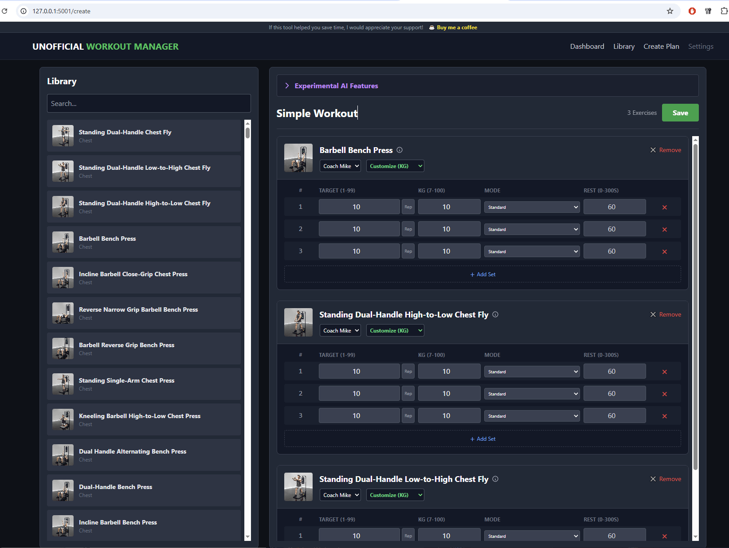Viewport: 729px width, 548px height.
Task: Open Coach Mike dropdown for Barbell Bench Press
Action: (x=340, y=166)
